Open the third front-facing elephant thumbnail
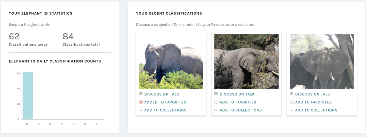 [x=322, y=61]
